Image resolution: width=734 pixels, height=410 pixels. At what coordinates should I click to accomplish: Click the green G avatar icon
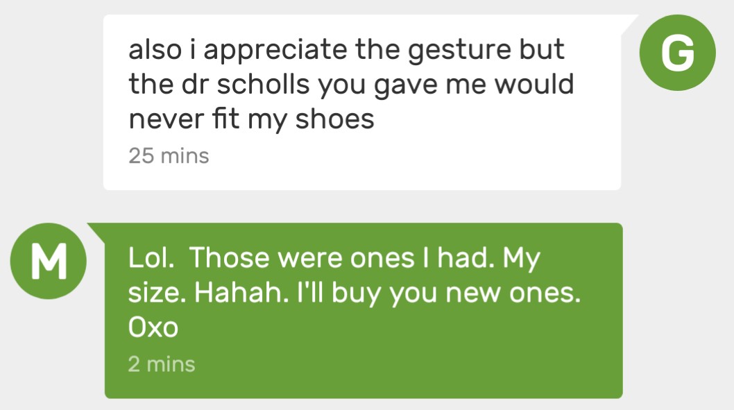click(677, 52)
